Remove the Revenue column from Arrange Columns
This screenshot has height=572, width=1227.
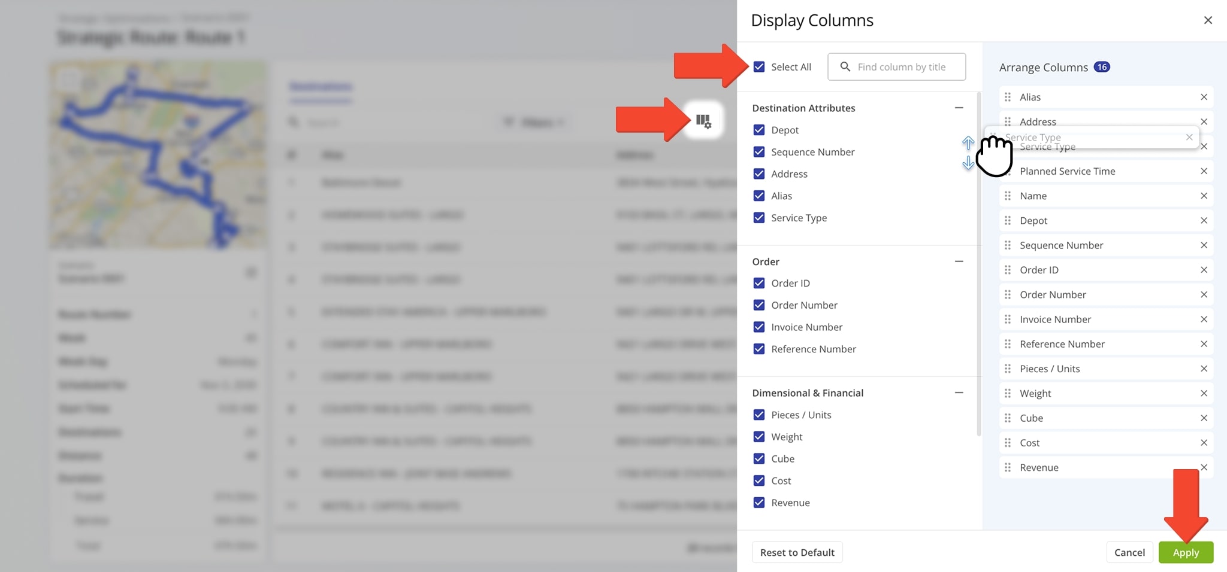(x=1205, y=467)
